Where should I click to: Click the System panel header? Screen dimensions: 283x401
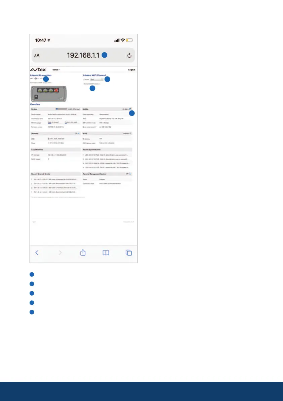(55, 109)
